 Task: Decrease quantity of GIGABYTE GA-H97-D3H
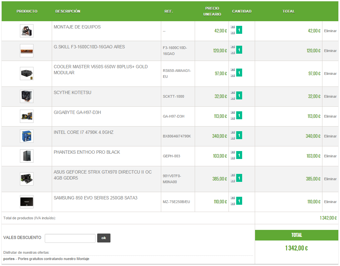233,119
